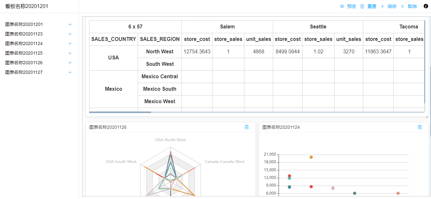Add chart 图表名称20201126 with plus icon
Viewport: 431px width, 199px height.
70,63
